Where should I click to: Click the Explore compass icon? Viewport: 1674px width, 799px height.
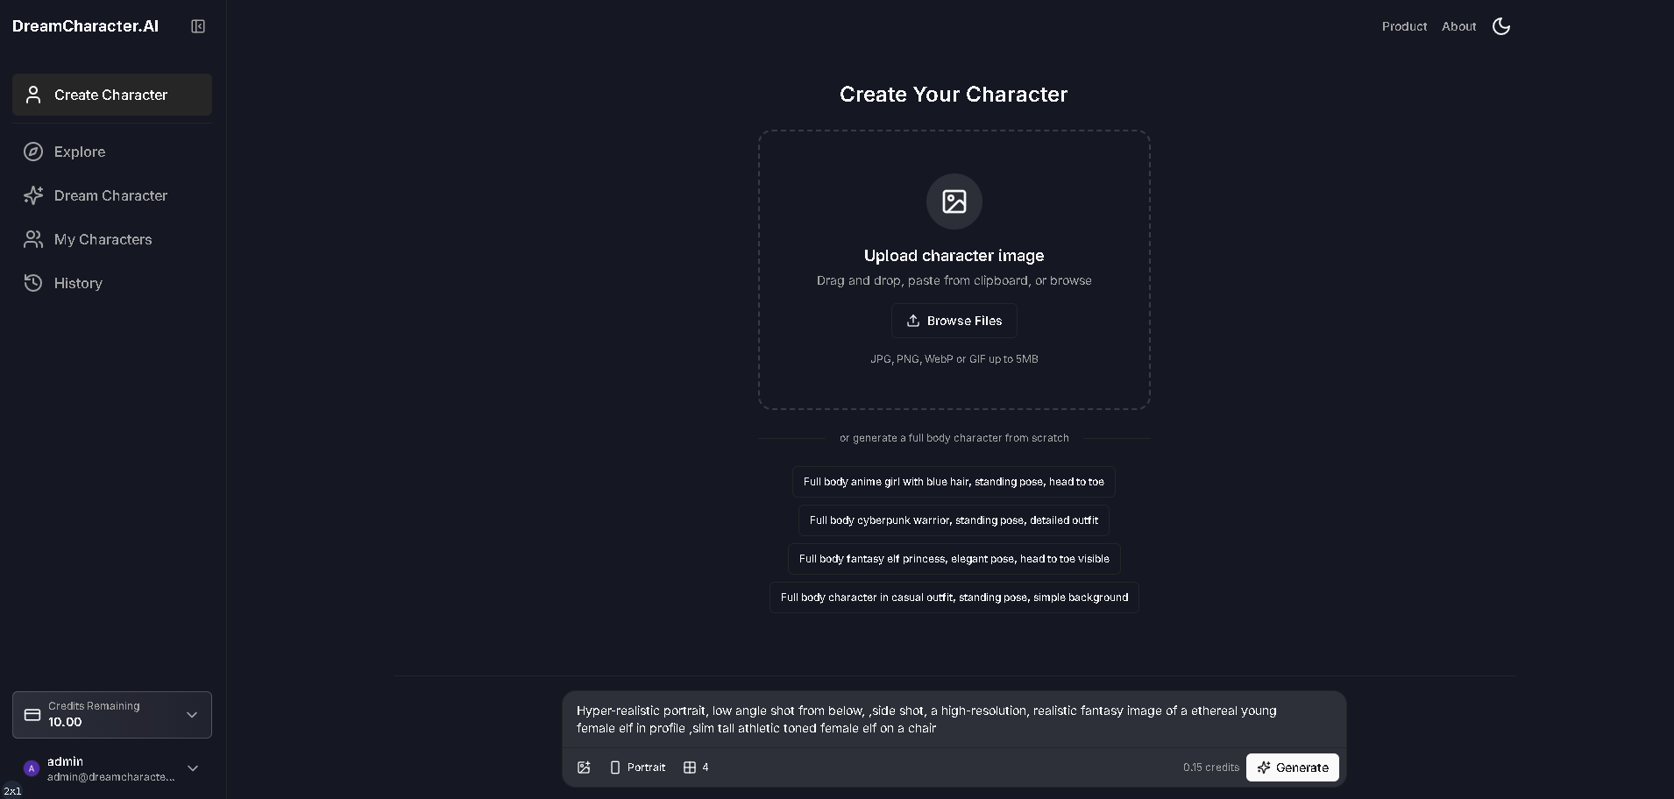33,152
